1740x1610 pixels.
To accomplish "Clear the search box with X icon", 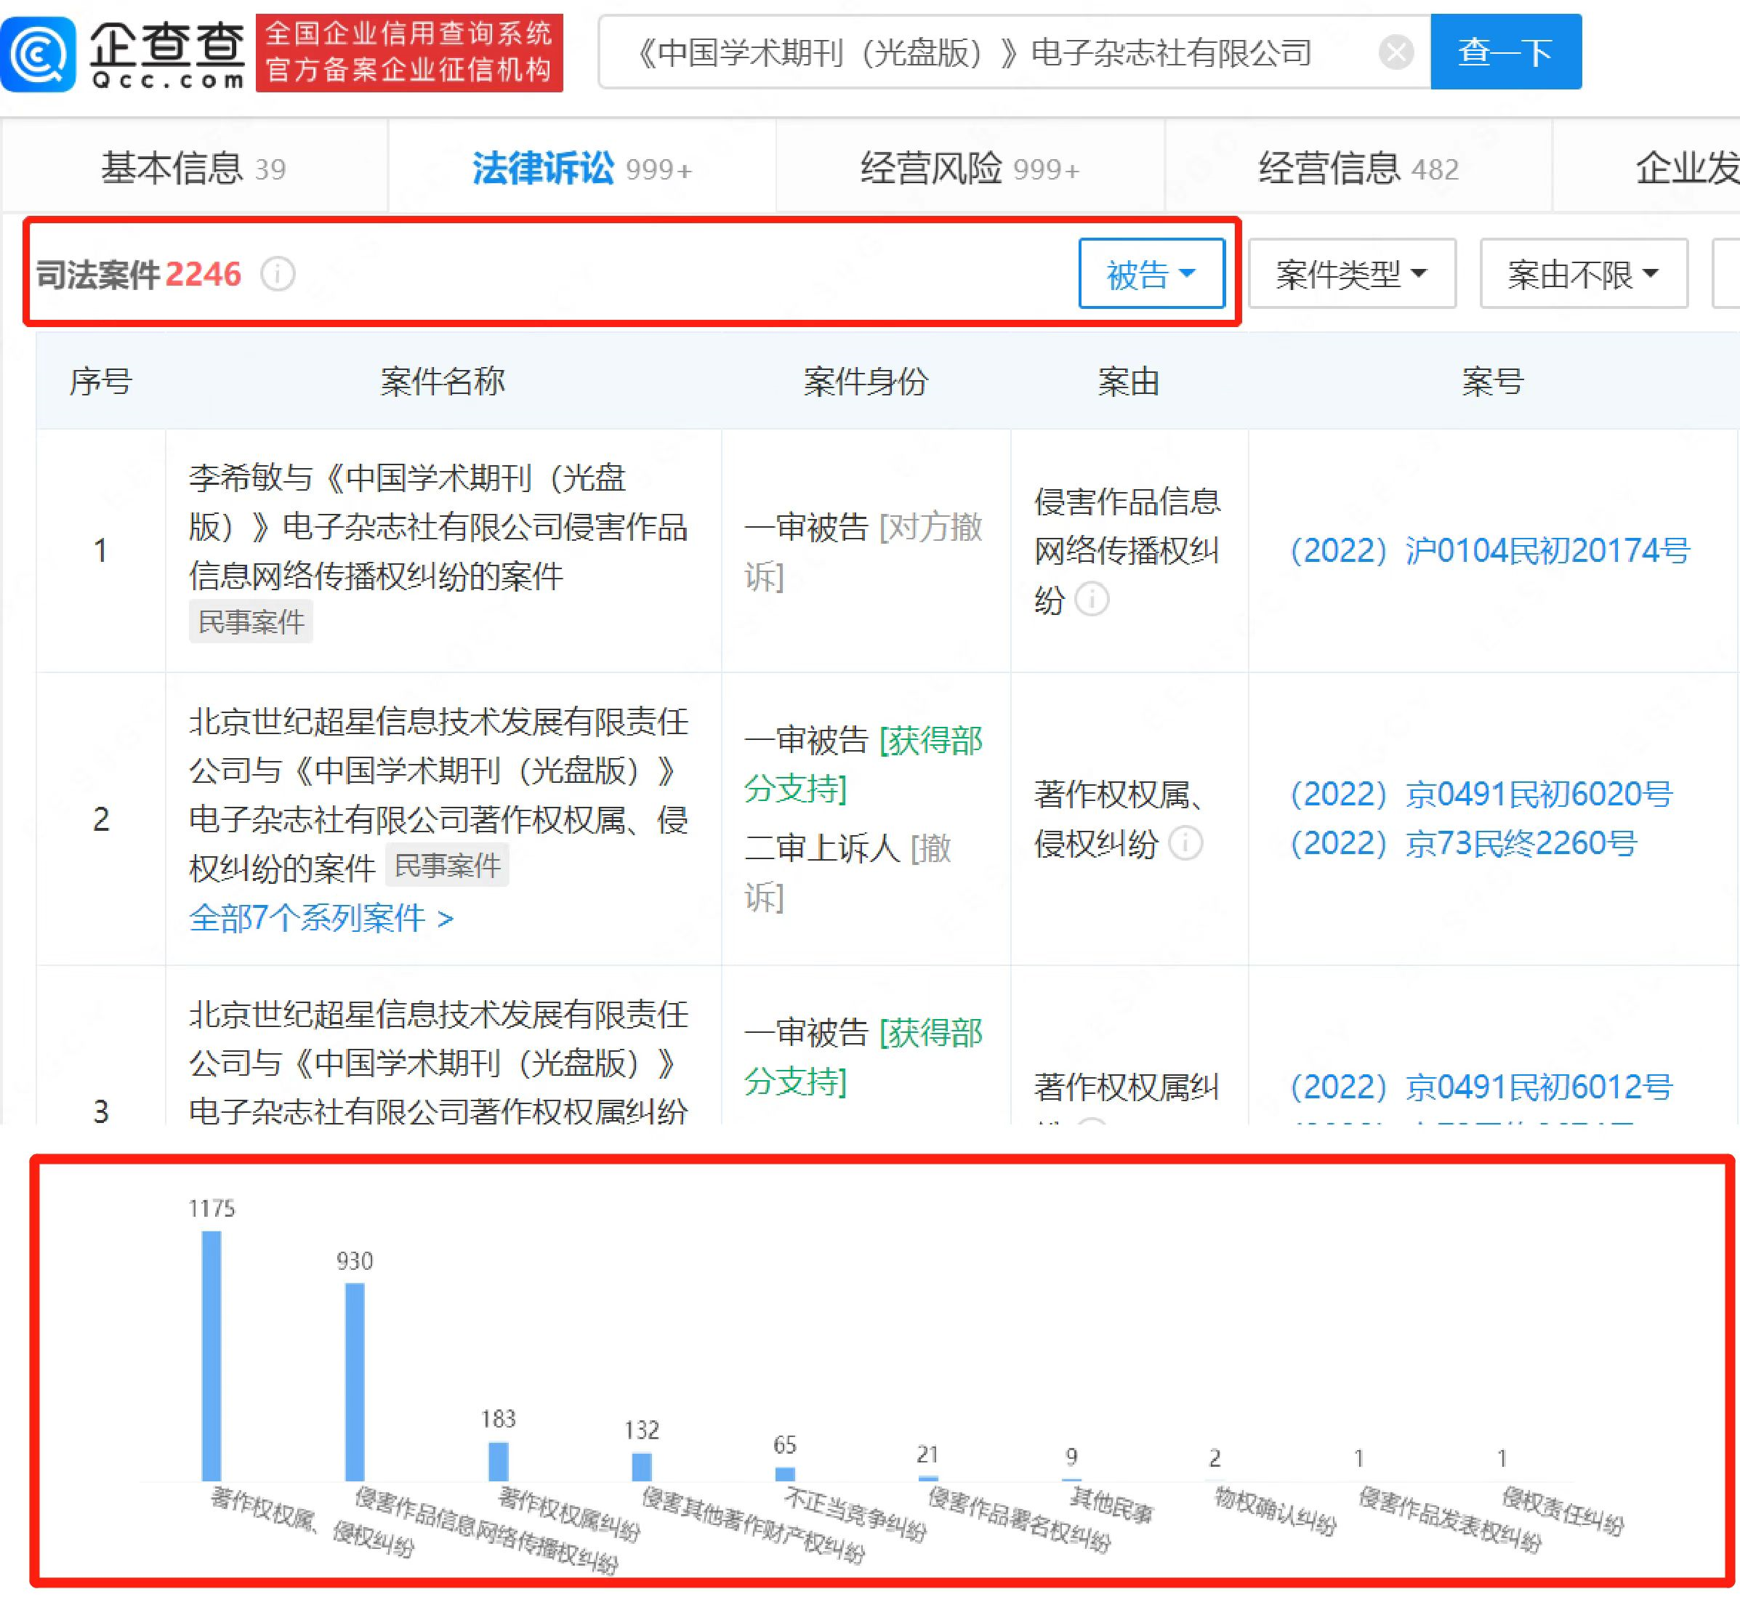I will (x=1395, y=52).
